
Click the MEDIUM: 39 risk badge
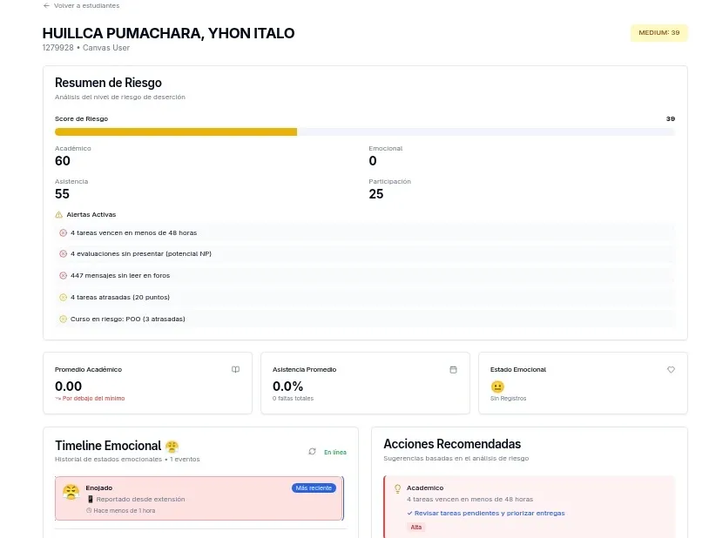coord(658,33)
